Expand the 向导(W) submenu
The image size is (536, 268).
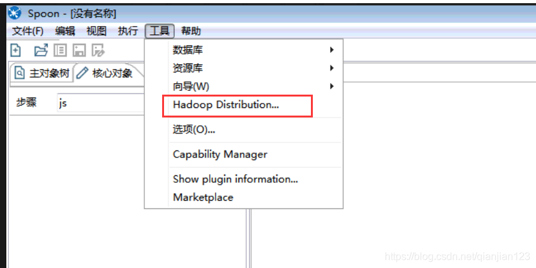tap(244, 86)
